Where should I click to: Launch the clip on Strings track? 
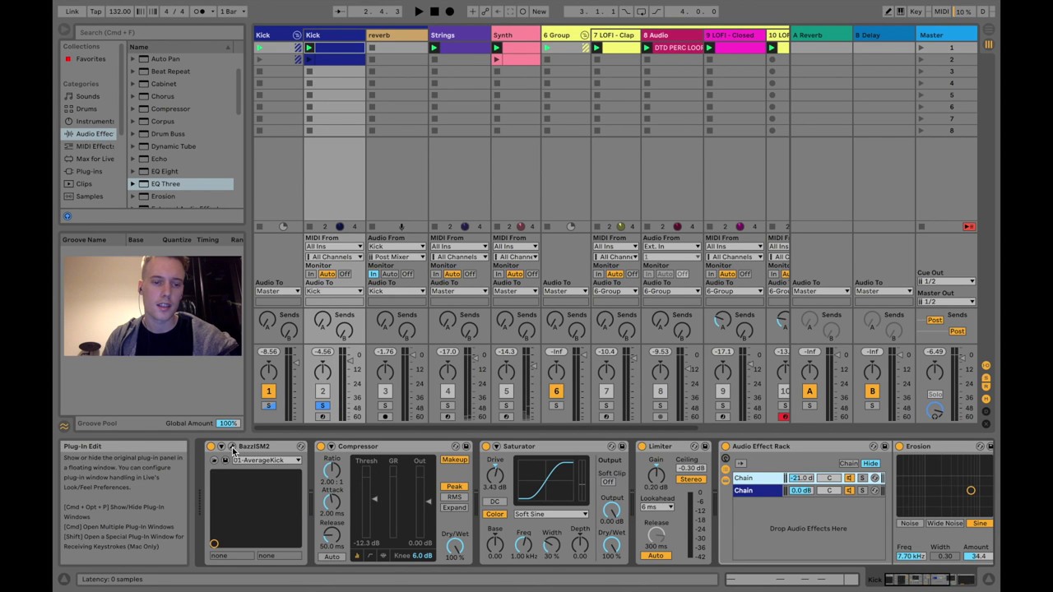click(434, 48)
